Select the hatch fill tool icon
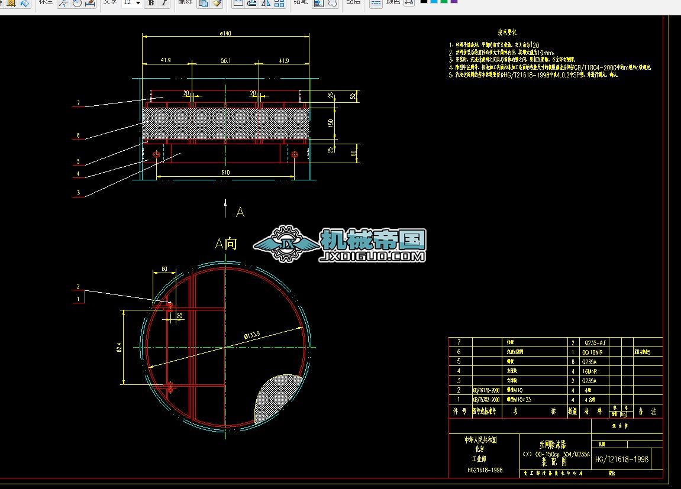Screen dimensions: 681x489 [11, 2]
